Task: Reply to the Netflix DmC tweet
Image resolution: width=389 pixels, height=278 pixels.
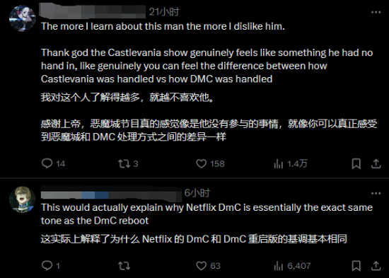Action: point(51,265)
